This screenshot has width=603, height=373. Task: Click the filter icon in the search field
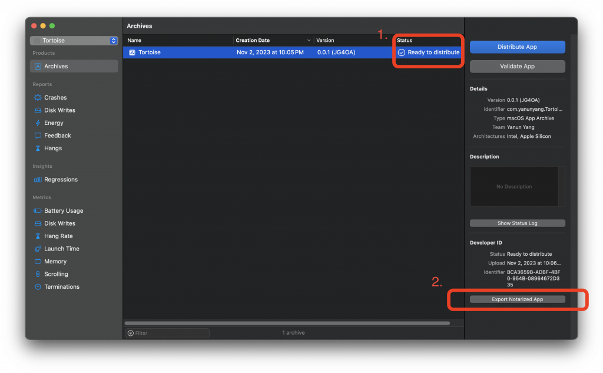131,333
